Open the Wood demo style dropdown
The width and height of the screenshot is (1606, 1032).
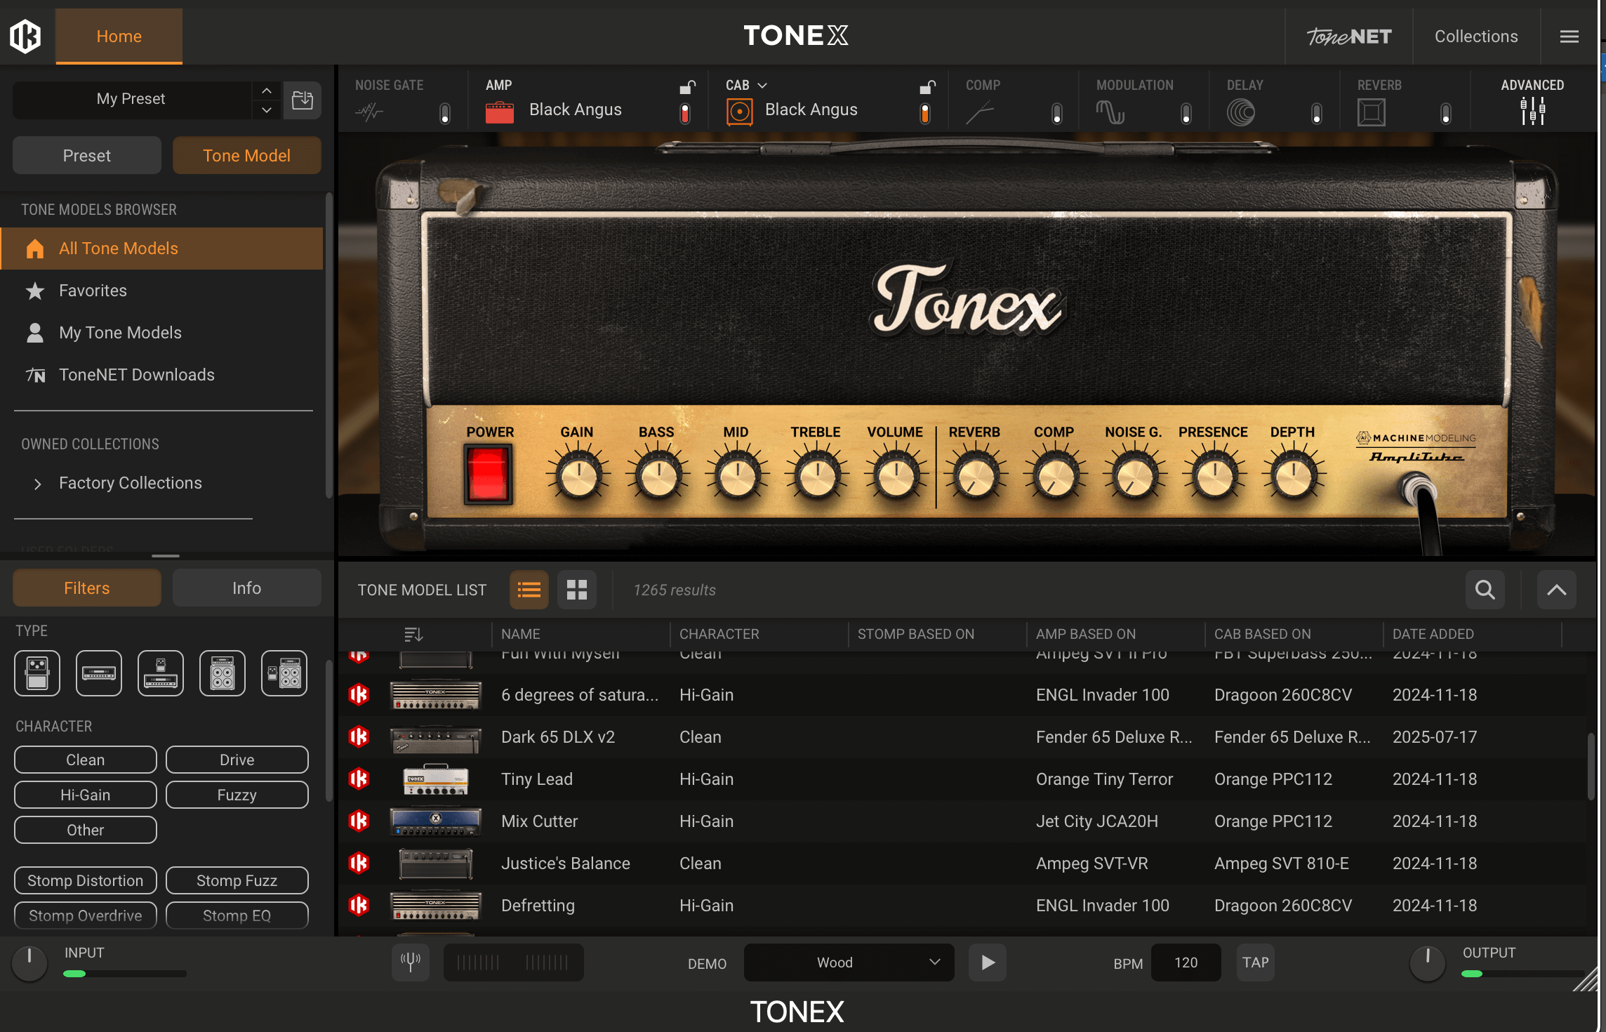(848, 962)
